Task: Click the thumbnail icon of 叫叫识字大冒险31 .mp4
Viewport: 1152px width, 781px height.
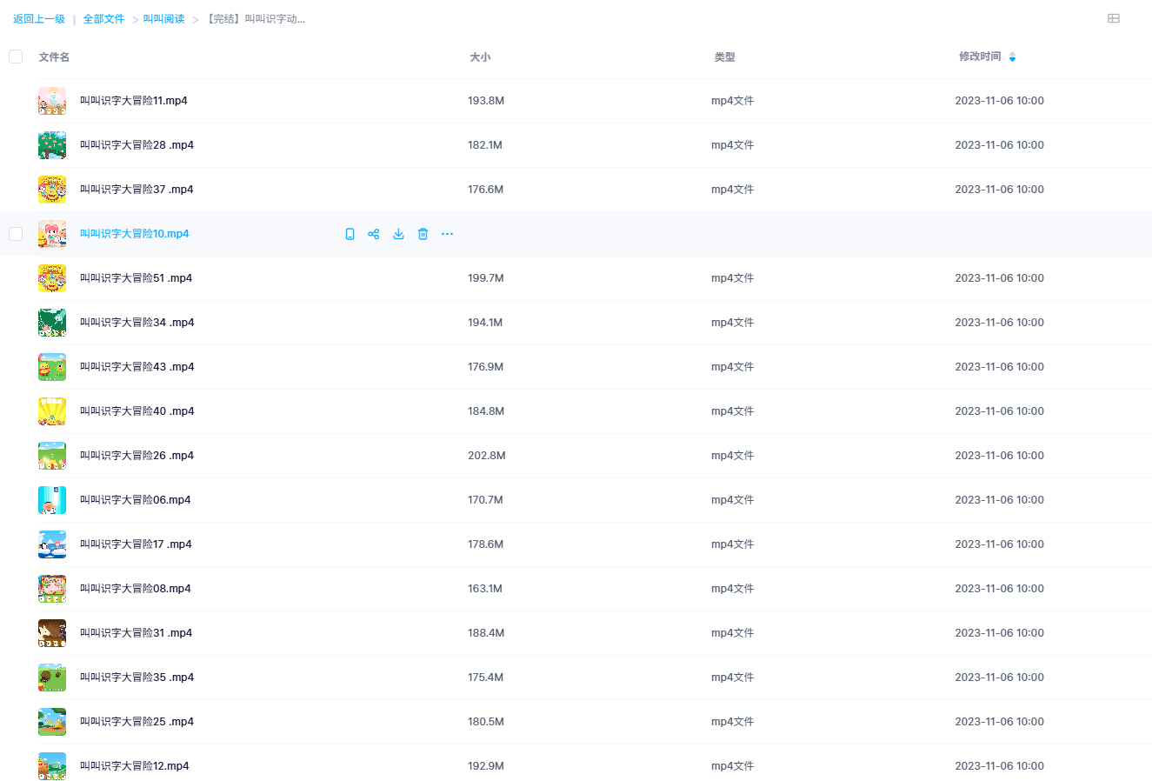Action: pyautogui.click(x=52, y=633)
